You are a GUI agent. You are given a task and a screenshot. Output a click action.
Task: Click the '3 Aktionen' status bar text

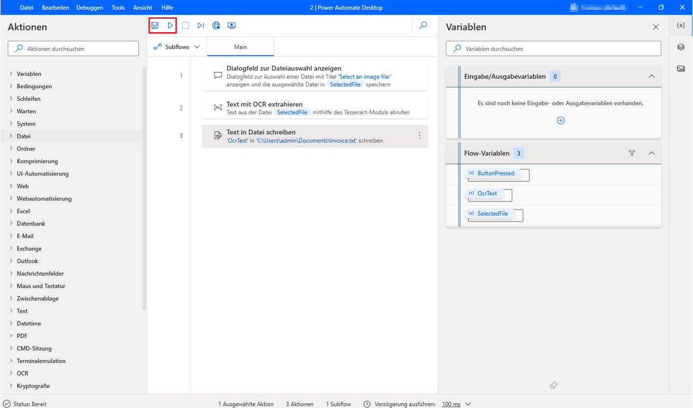click(299, 404)
